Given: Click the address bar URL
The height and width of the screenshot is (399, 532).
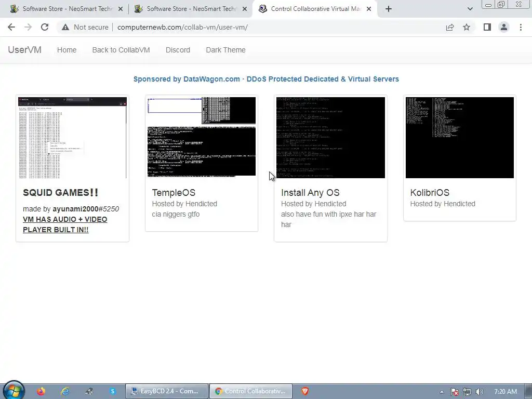Looking at the screenshot, I should (182, 27).
